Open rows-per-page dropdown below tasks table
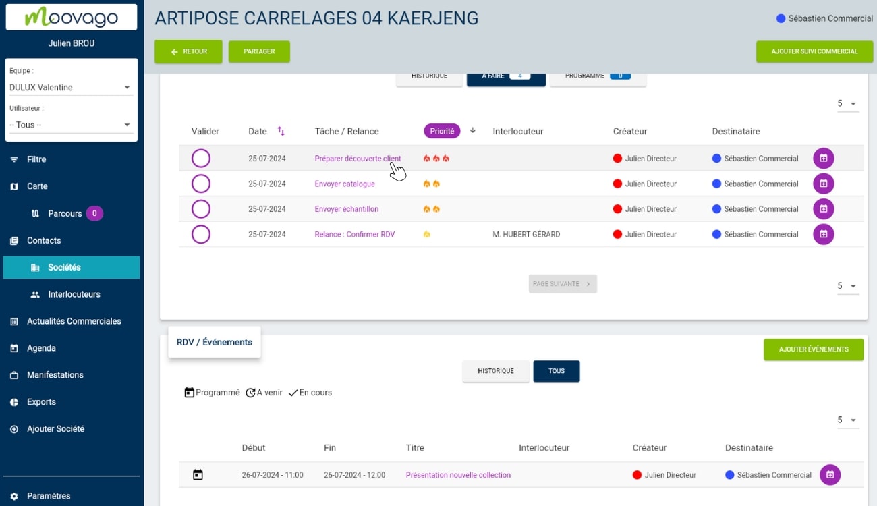The width and height of the screenshot is (877, 506). [x=847, y=286]
